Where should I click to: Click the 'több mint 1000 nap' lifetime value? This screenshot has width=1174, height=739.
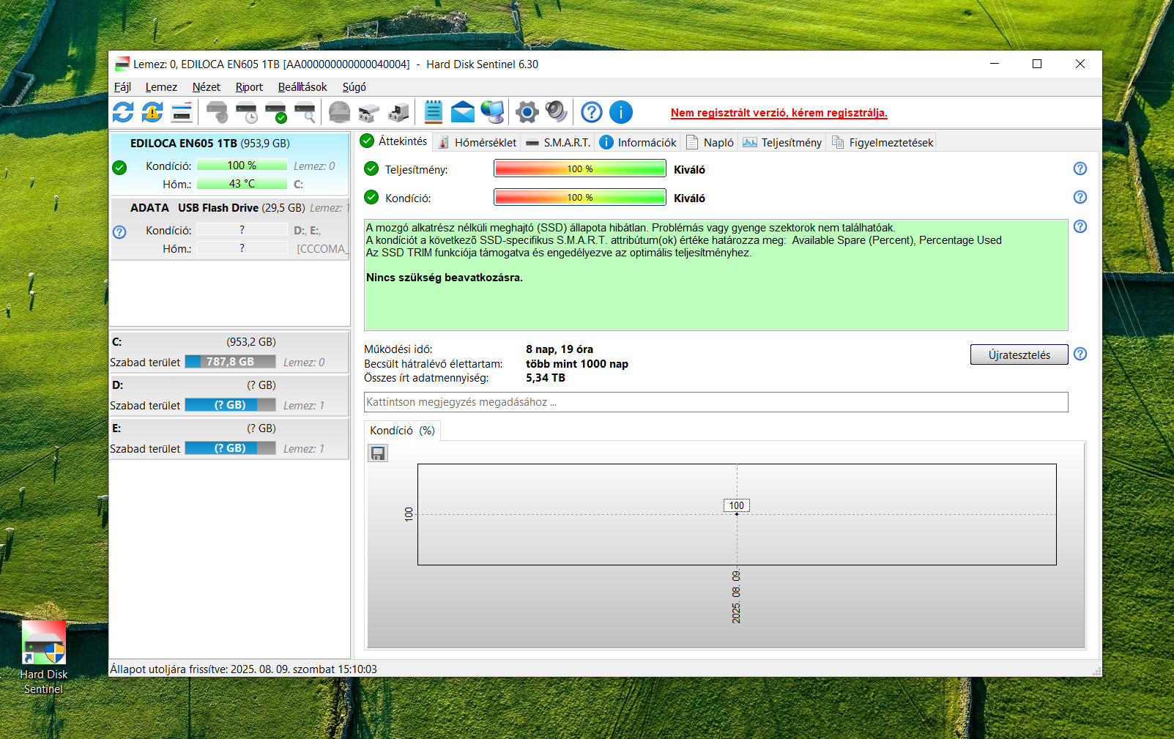577,364
